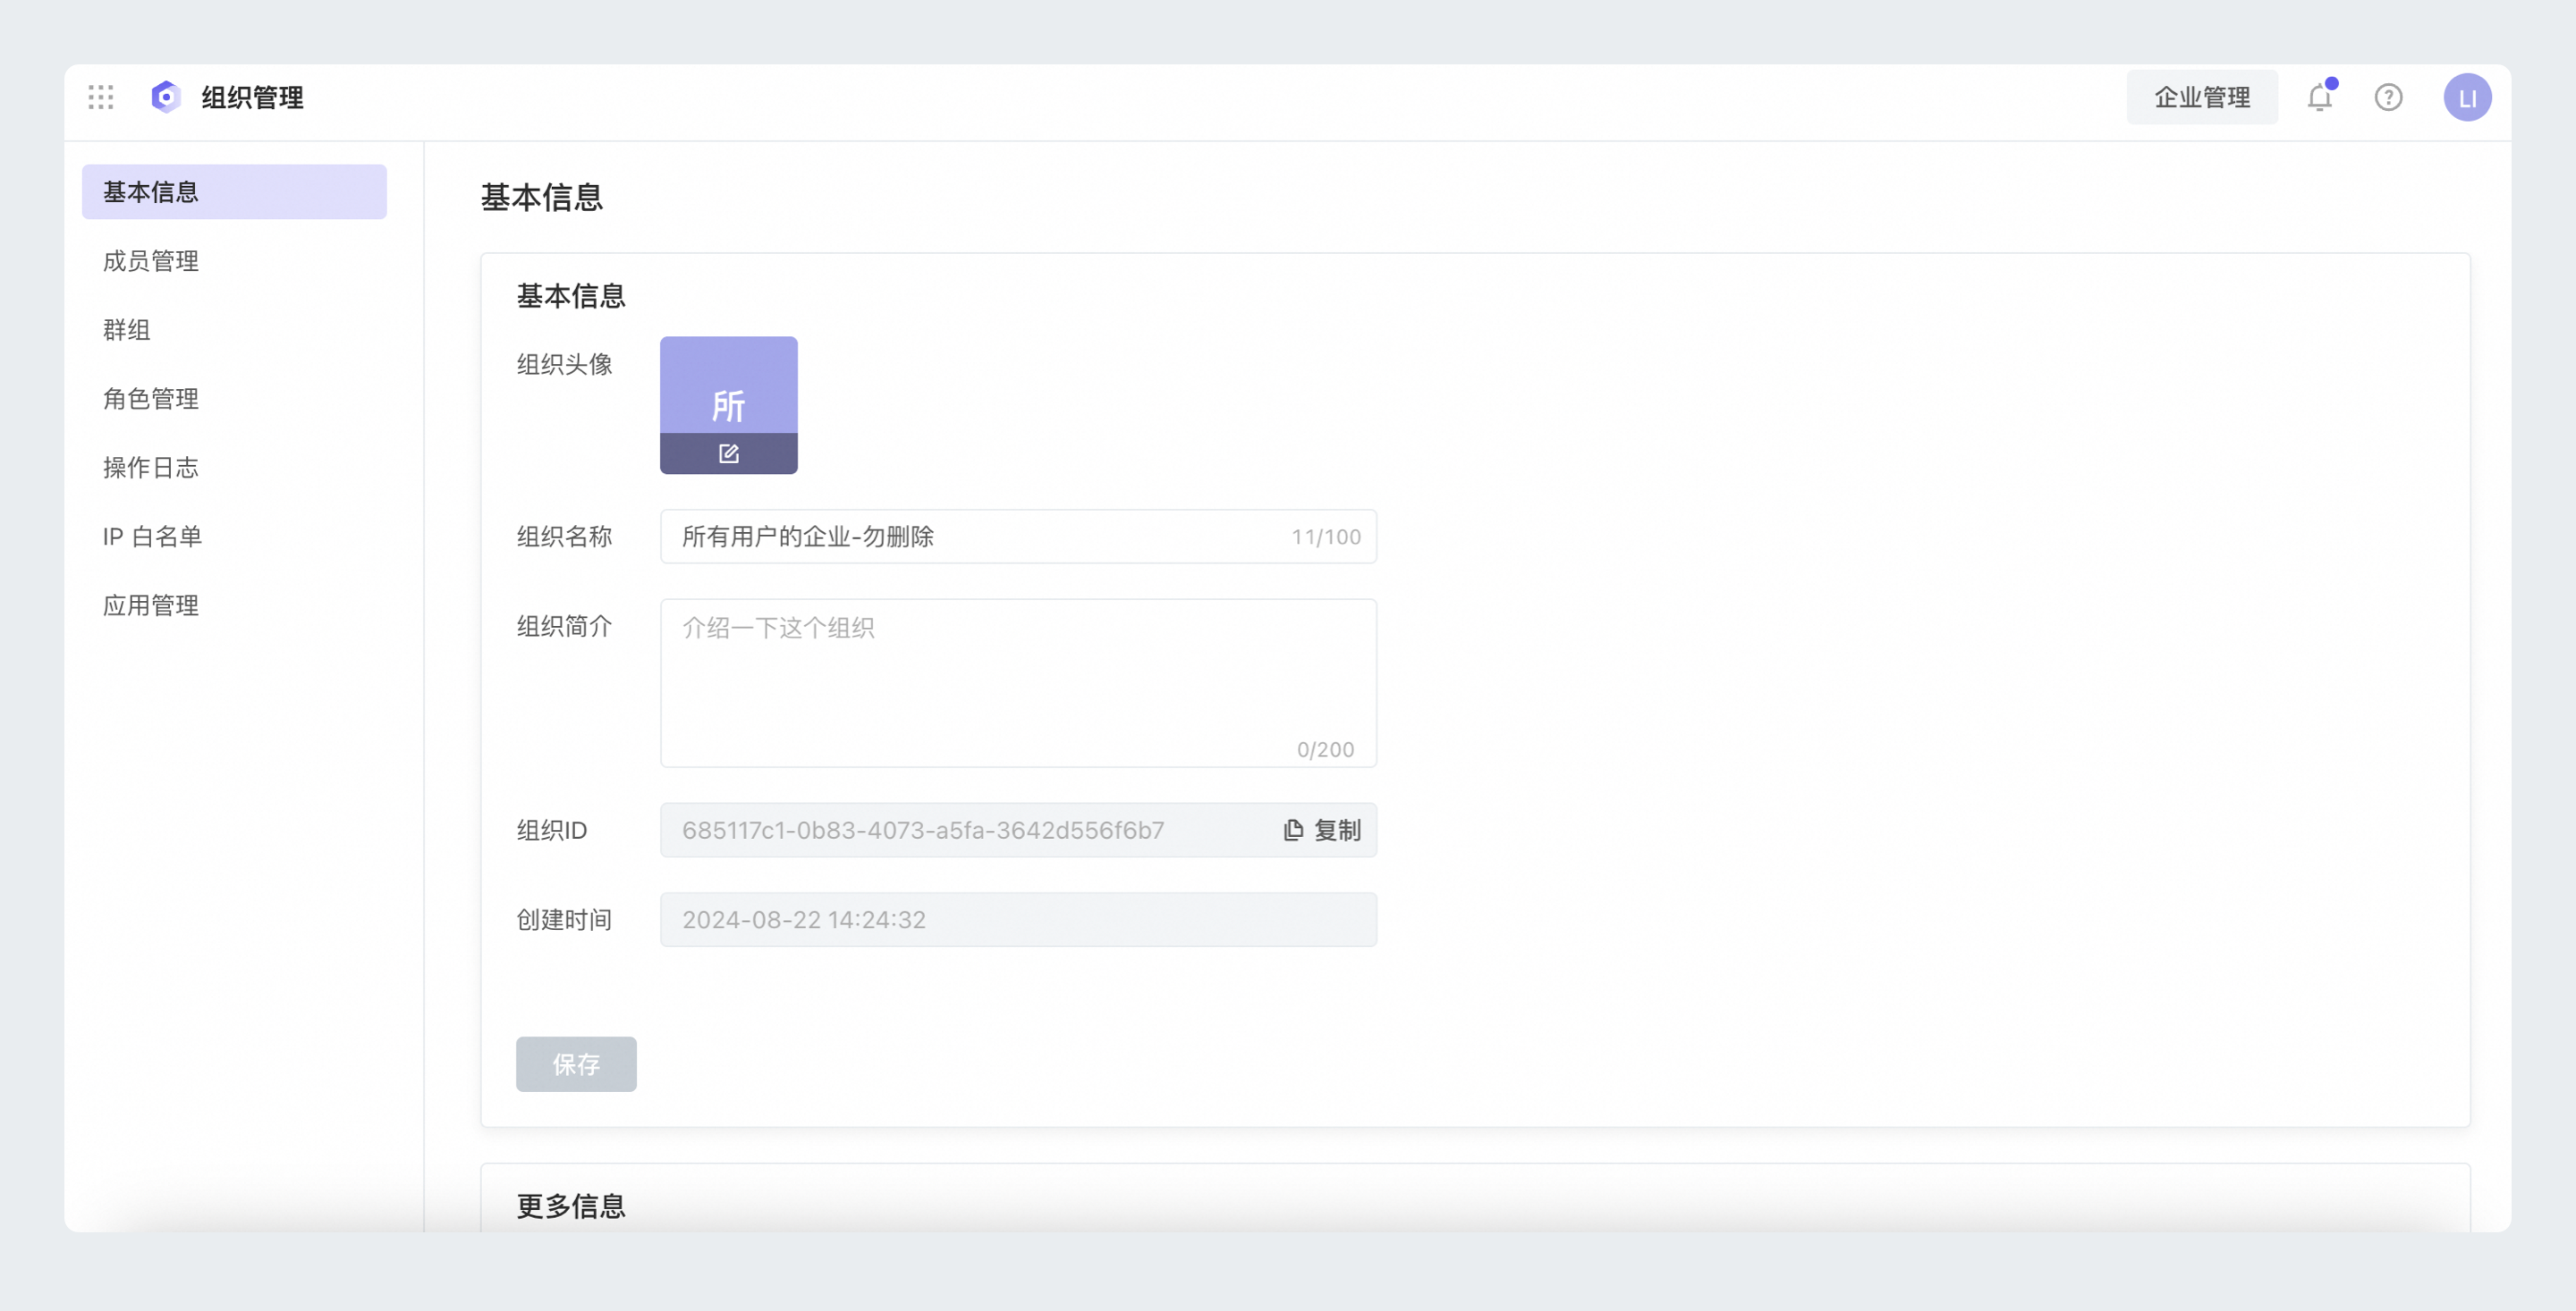This screenshot has width=2576, height=1311.
Task: Click the organization management logo icon
Action: (x=166, y=97)
